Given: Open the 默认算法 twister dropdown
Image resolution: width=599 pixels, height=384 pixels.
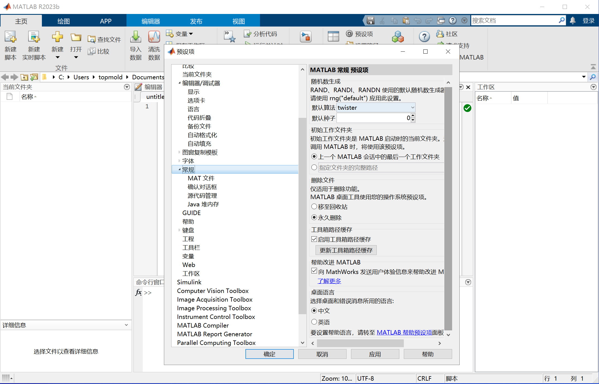Looking at the screenshot, I should [376, 108].
